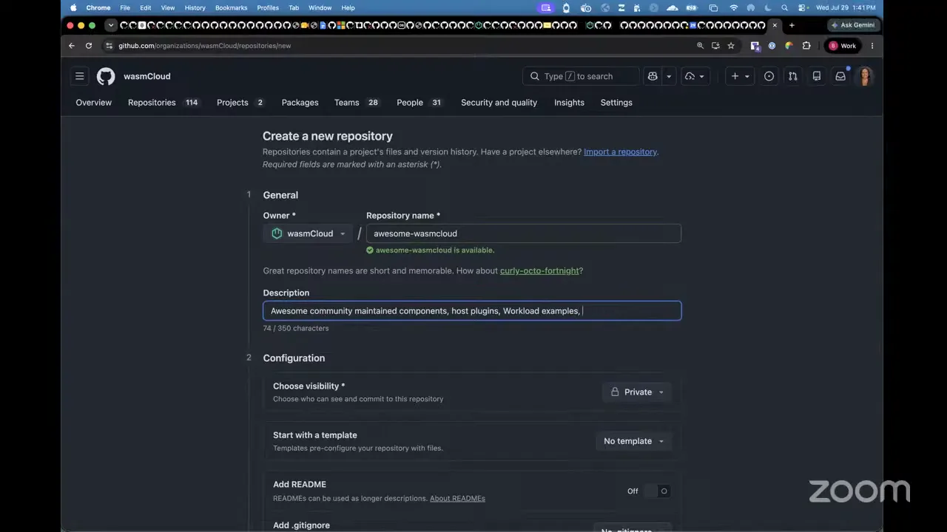Open the Chrome Extensions puzzle icon
Viewport: 947px width, 532px height.
pyautogui.click(x=806, y=46)
